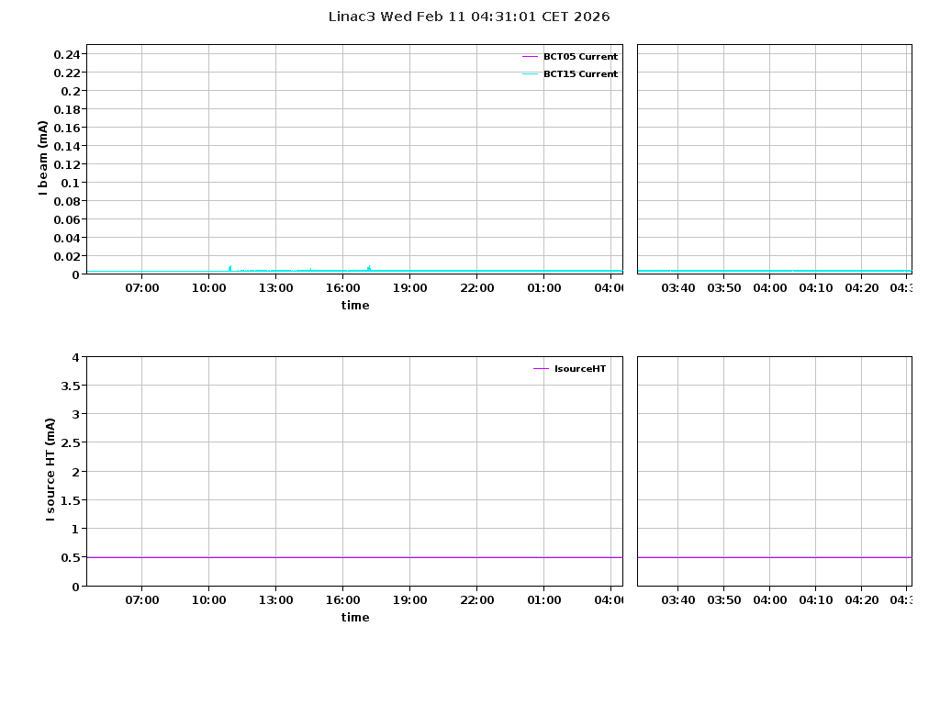Click the 0.24 tick on beam current axis

click(67, 54)
